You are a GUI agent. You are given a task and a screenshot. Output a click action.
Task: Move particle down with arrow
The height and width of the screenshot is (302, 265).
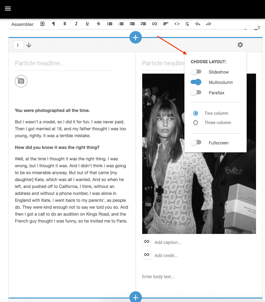point(29,45)
